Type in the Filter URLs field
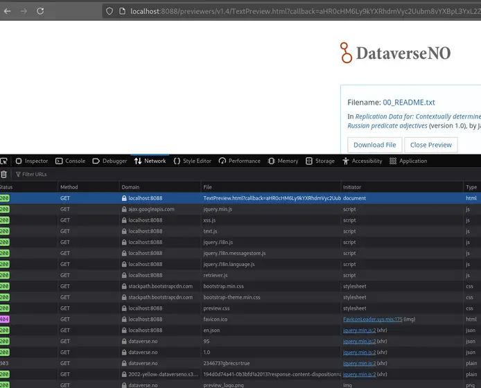The image size is (481, 388). pyautogui.click(x=42, y=175)
